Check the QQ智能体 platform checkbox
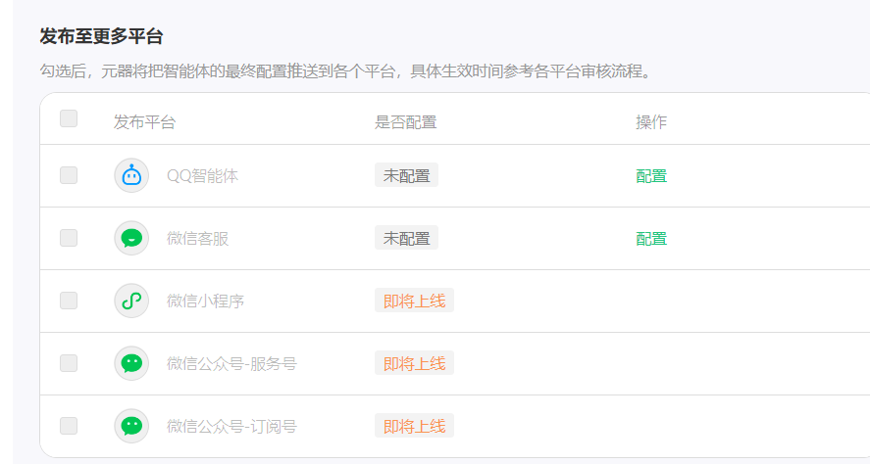 coord(69,176)
